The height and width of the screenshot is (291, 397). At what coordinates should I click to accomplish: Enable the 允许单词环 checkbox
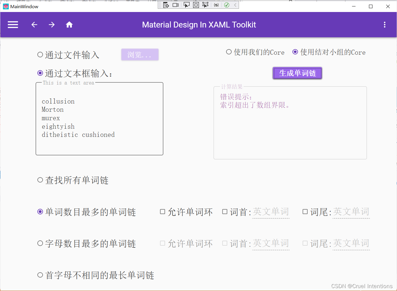(162, 212)
